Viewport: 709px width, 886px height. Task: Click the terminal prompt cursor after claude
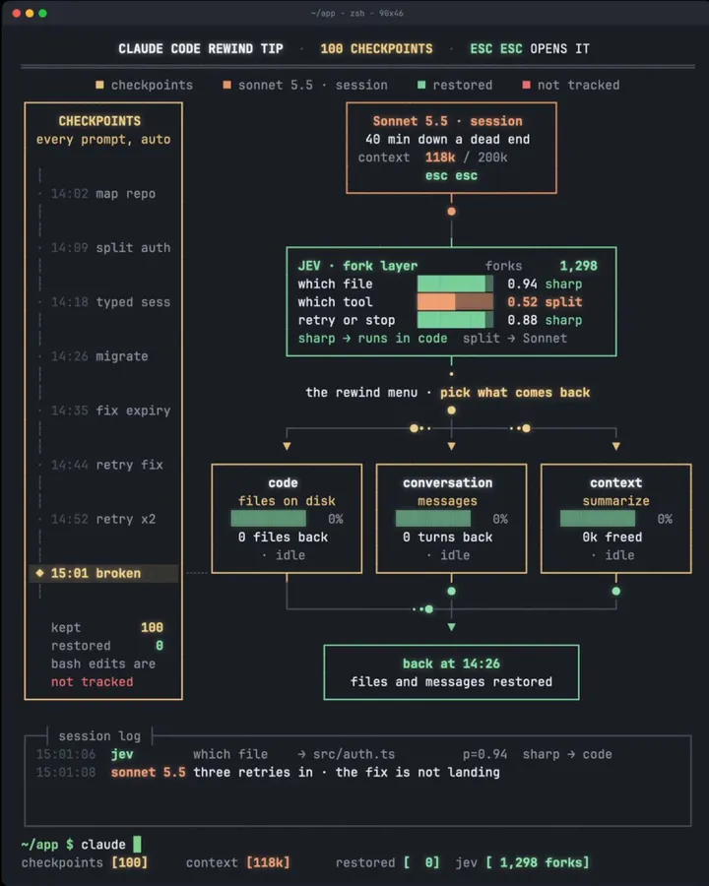tap(137, 845)
